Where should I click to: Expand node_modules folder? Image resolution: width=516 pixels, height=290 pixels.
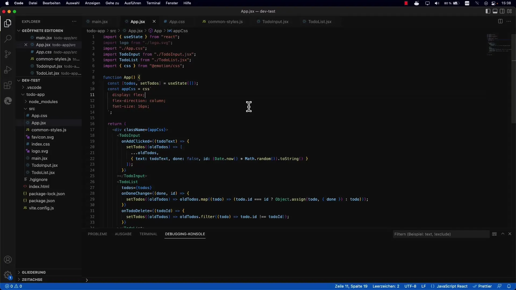coord(43,102)
